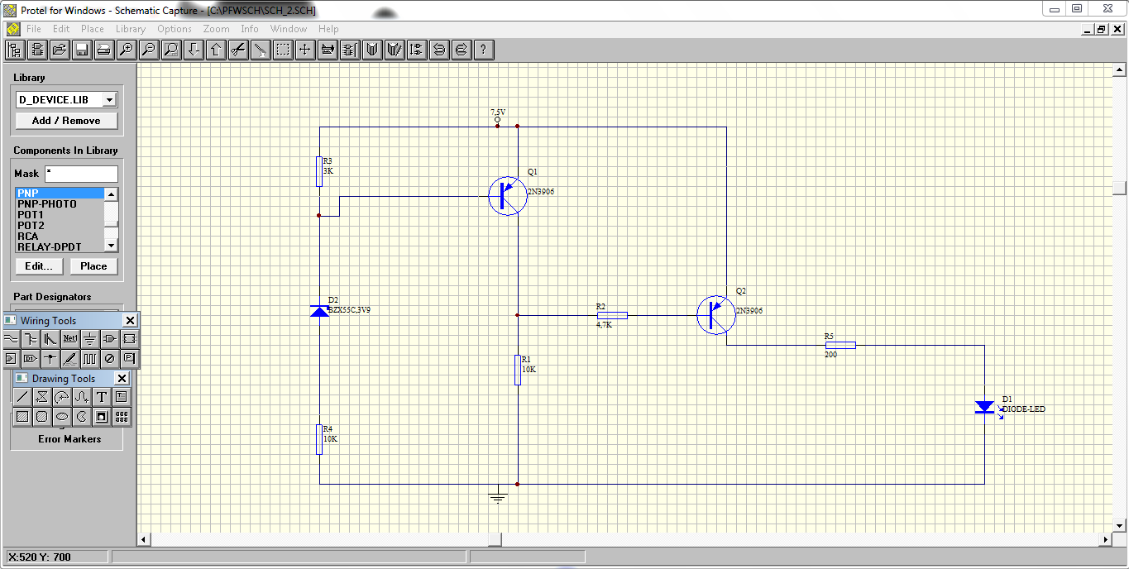
Task: Open the Options menu
Action: 175,29
